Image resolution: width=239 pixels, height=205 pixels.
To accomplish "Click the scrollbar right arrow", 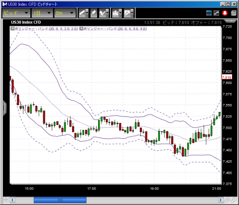I will (221, 200).
